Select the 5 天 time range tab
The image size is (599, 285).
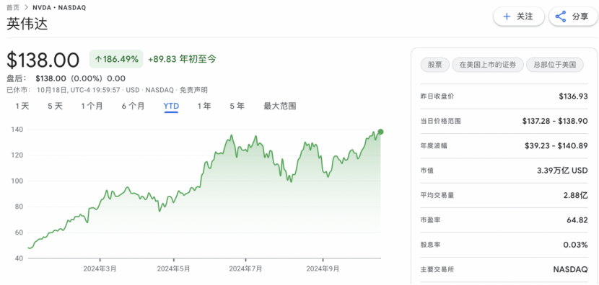55,107
